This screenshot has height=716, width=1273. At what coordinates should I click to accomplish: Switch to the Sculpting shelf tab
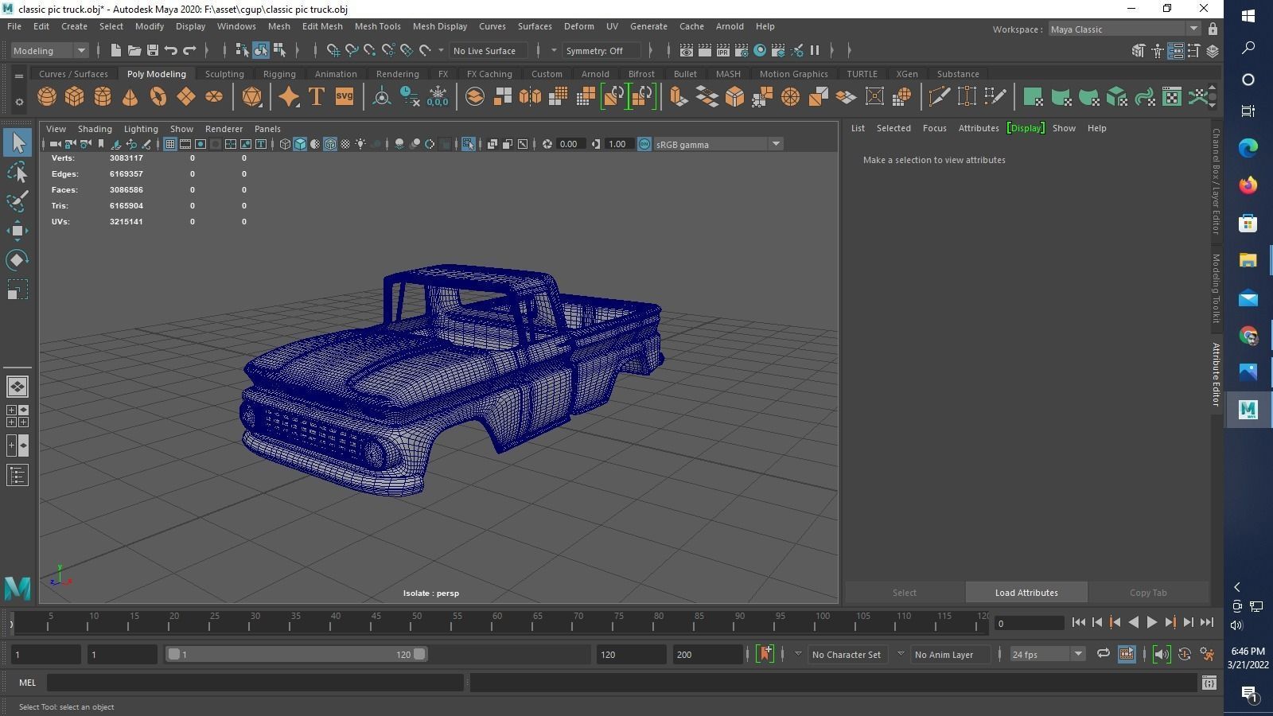coord(224,74)
